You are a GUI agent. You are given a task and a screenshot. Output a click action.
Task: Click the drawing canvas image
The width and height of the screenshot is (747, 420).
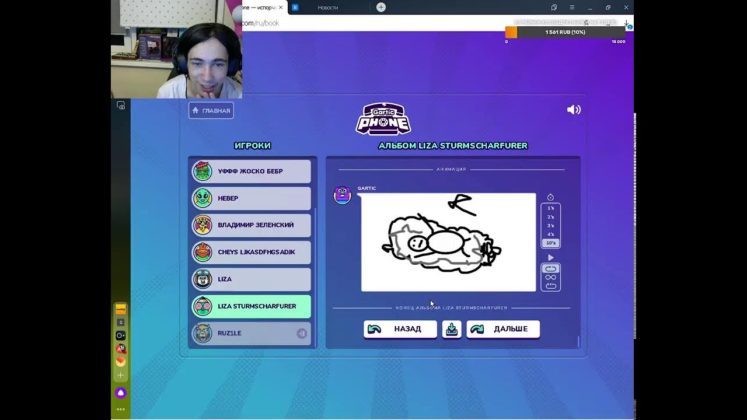coord(448,242)
